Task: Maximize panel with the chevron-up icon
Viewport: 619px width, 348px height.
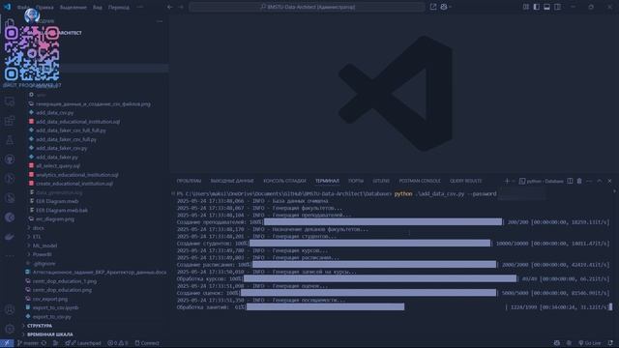Action: pyautogui.click(x=600, y=181)
